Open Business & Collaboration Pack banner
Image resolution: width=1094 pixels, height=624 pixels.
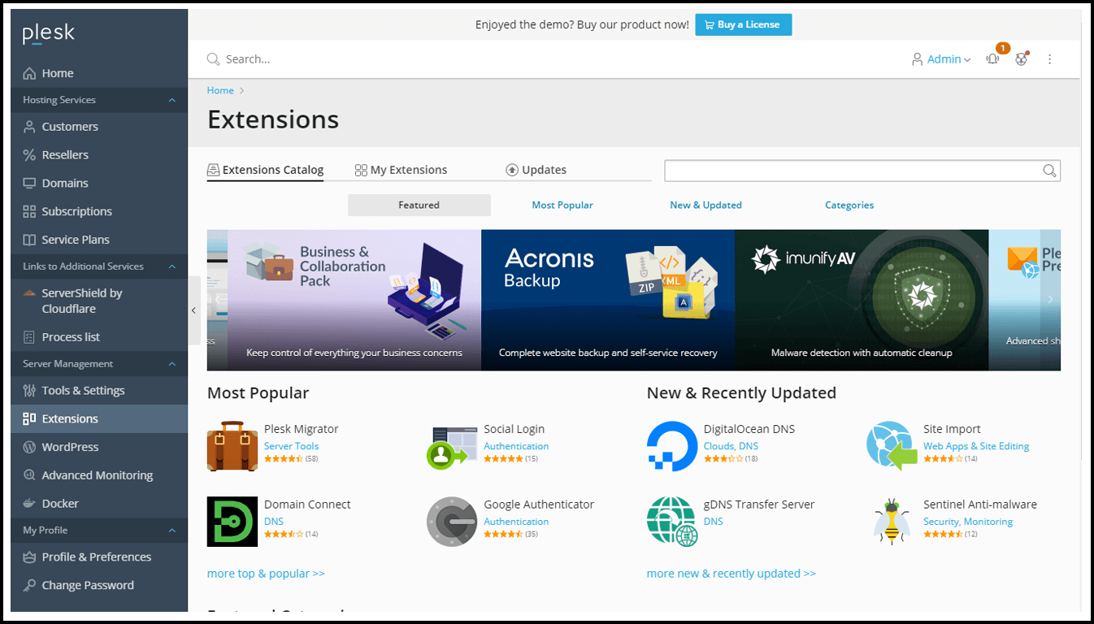[x=354, y=300]
